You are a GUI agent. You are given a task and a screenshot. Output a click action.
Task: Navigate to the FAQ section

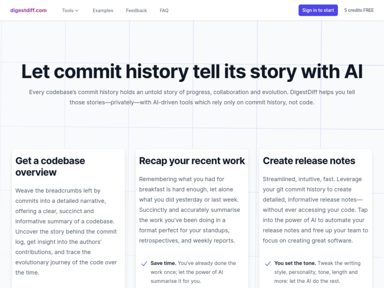click(x=164, y=10)
